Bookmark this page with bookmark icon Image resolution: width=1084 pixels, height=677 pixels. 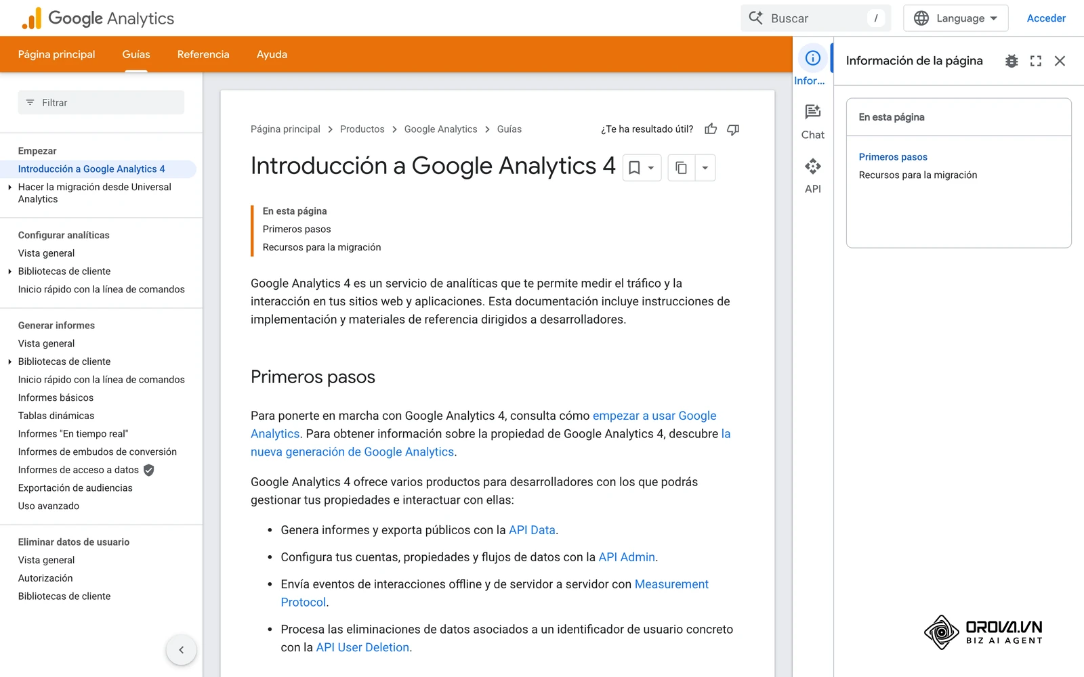[634, 168]
